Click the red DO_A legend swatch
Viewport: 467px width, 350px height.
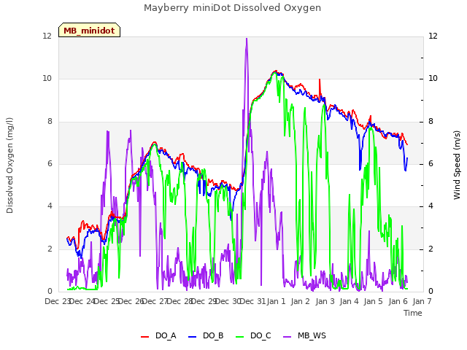pyautogui.click(x=144, y=336)
